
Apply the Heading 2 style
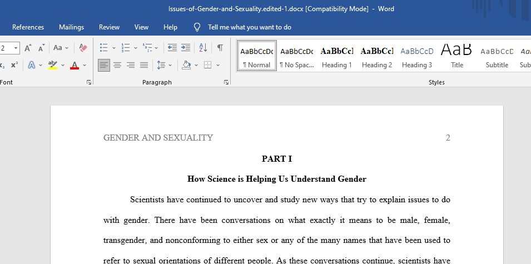(377, 56)
